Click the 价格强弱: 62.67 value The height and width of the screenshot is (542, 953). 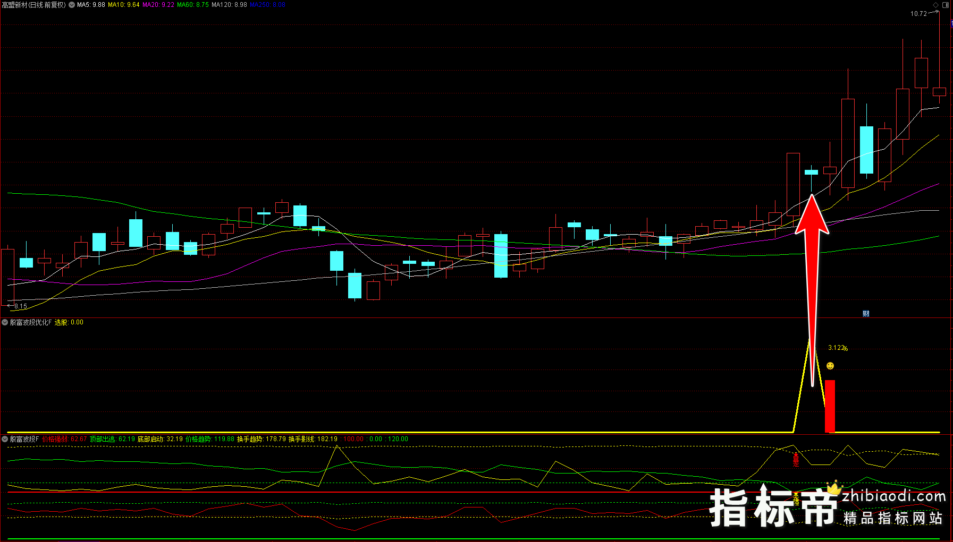64,439
